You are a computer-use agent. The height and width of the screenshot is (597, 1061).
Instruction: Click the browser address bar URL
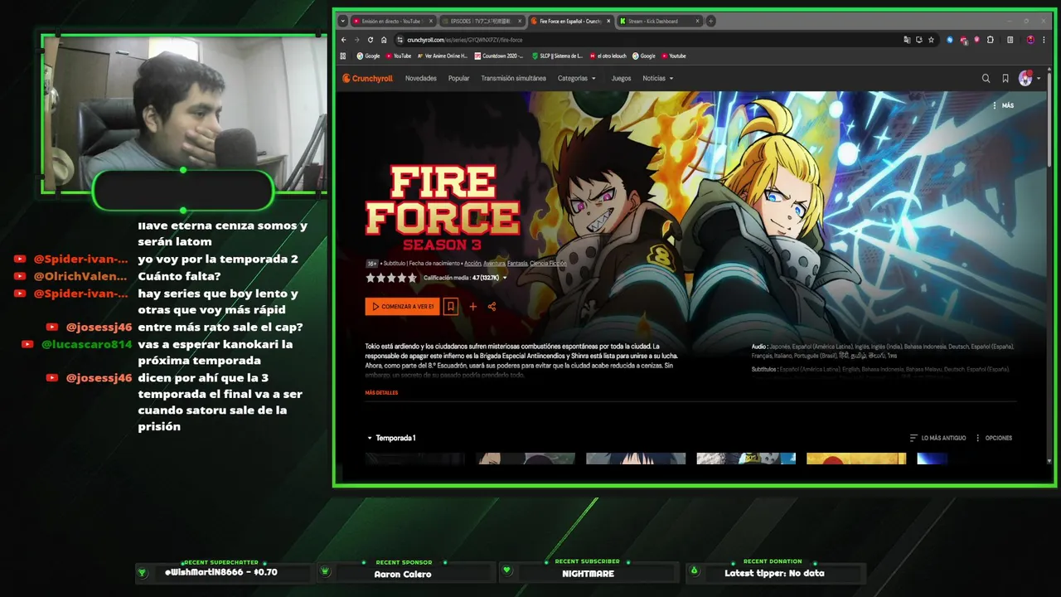(464, 40)
